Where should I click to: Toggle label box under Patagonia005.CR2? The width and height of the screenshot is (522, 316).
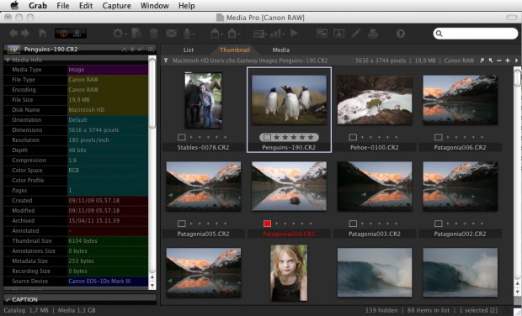tap(181, 224)
